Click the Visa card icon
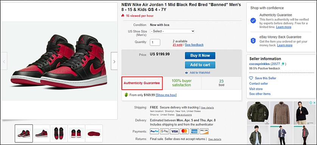This screenshot has width=317, height=145. [174, 131]
